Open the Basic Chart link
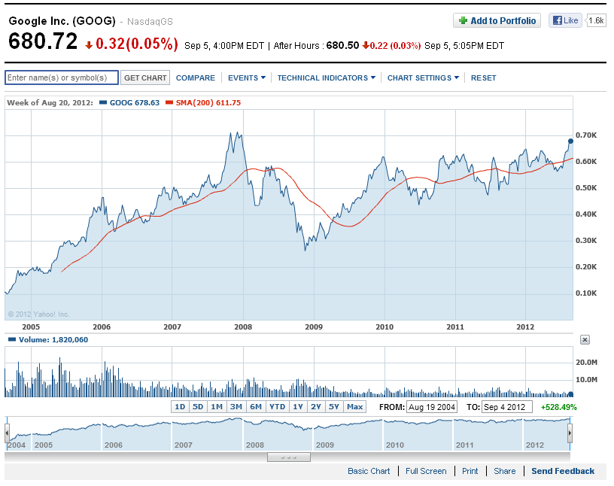 (x=369, y=471)
